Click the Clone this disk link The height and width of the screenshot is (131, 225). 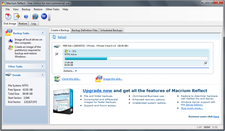(71, 79)
